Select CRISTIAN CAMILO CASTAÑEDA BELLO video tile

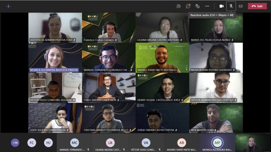(109, 118)
